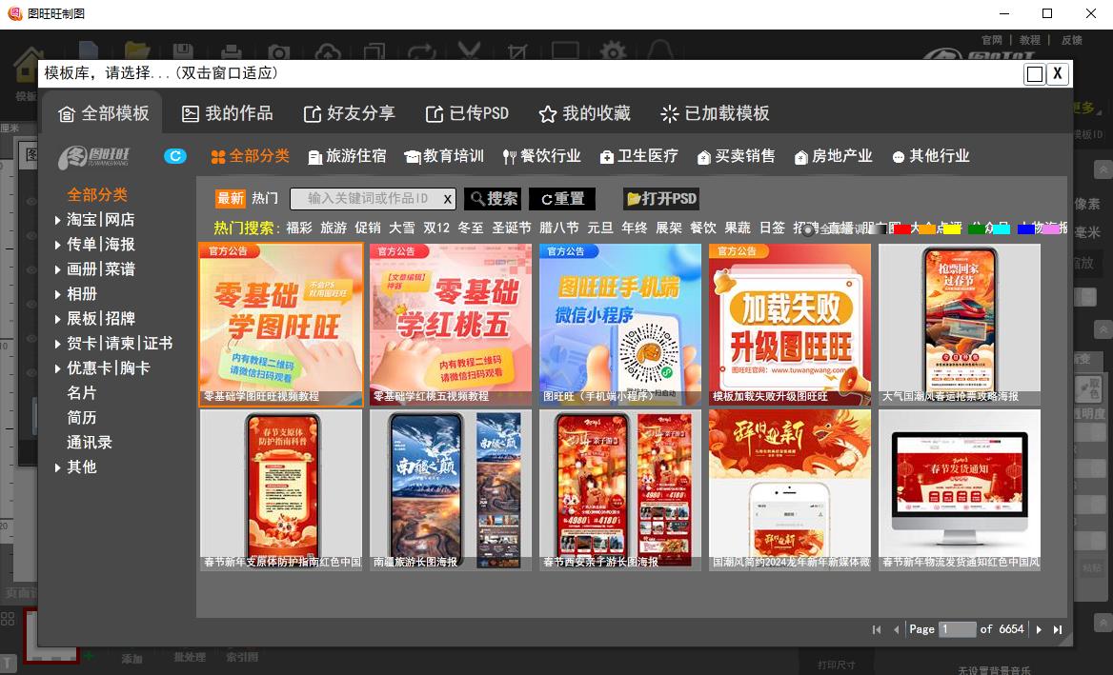Click the refresh templates icon beside the logo
This screenshot has width=1113, height=675.
pyautogui.click(x=174, y=156)
